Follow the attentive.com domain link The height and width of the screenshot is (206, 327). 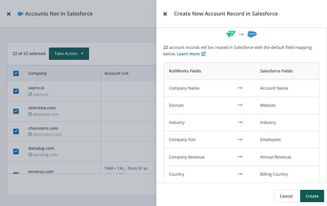(x=46, y=114)
